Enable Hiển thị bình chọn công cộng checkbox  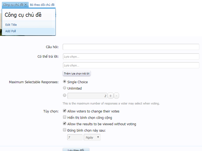pos(65,117)
